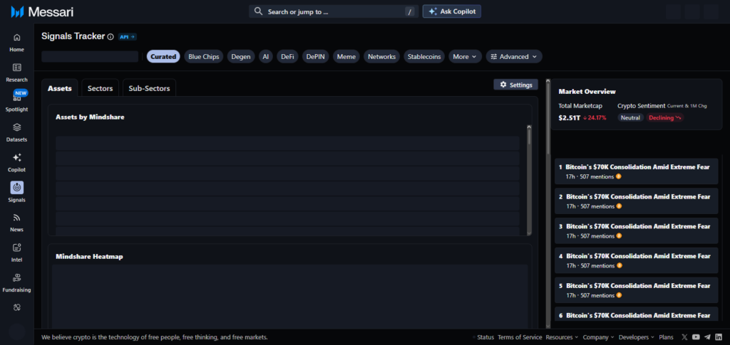Toggle the Blue Chips filter
Image resolution: width=730 pixels, height=345 pixels.
point(204,56)
